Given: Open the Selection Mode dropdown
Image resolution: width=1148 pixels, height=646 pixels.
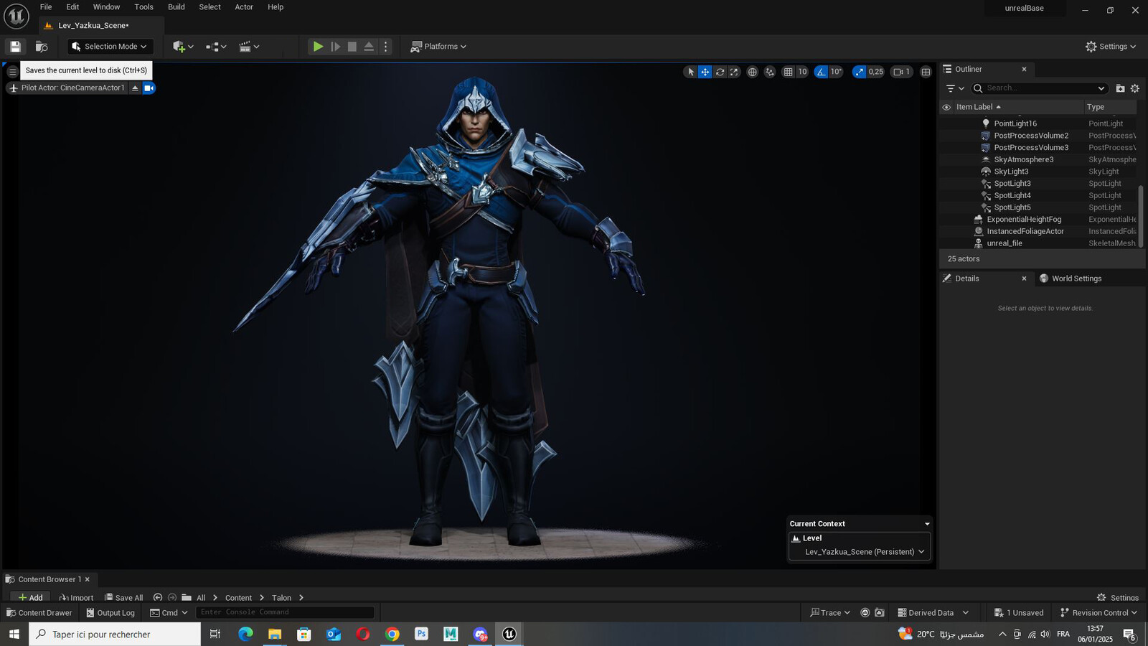Looking at the screenshot, I should click(110, 47).
